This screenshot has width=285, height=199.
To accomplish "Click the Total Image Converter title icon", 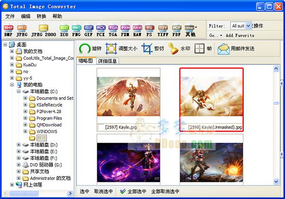I will coord(5,6).
